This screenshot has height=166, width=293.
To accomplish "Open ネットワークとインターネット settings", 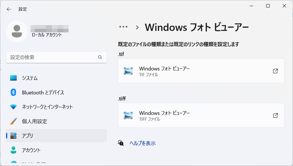I will 56,107.
